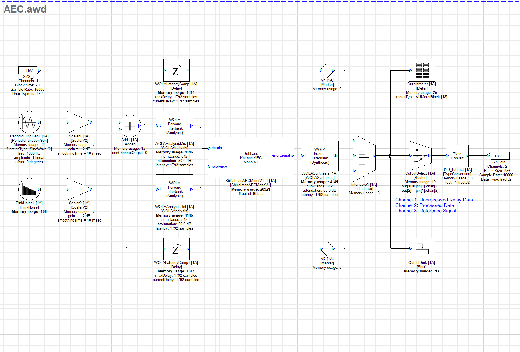Click the Scaler2 gain triangle
Viewport: 520px width, 352px height.
pyautogui.click(x=79, y=189)
